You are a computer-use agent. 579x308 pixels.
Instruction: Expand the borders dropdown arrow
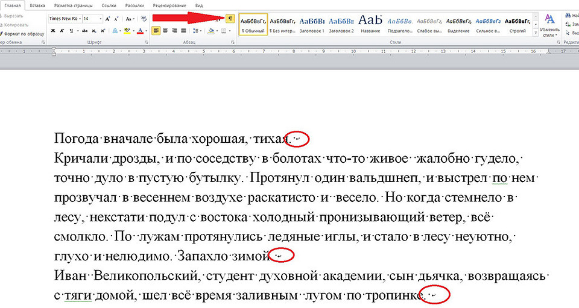230,31
